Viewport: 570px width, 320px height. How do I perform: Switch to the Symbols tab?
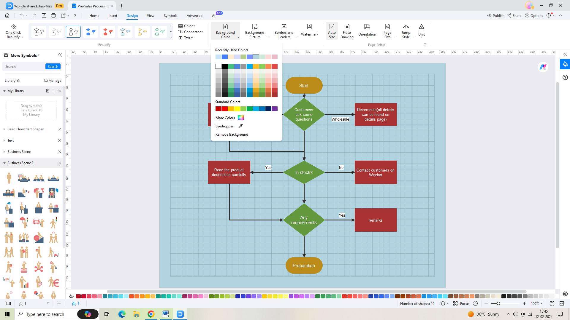click(170, 15)
